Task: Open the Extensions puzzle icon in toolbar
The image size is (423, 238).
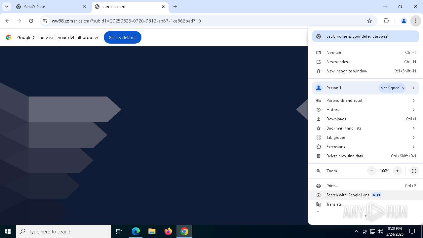Action: [x=386, y=21]
